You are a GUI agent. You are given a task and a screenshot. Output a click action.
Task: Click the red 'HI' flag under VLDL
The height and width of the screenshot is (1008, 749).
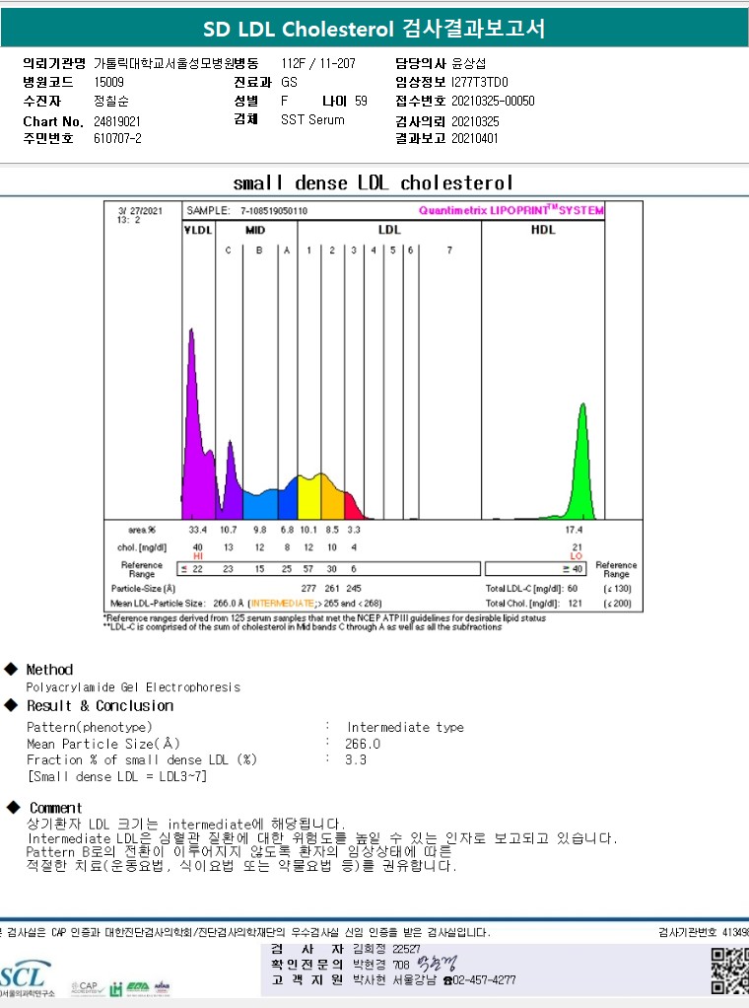tap(198, 556)
